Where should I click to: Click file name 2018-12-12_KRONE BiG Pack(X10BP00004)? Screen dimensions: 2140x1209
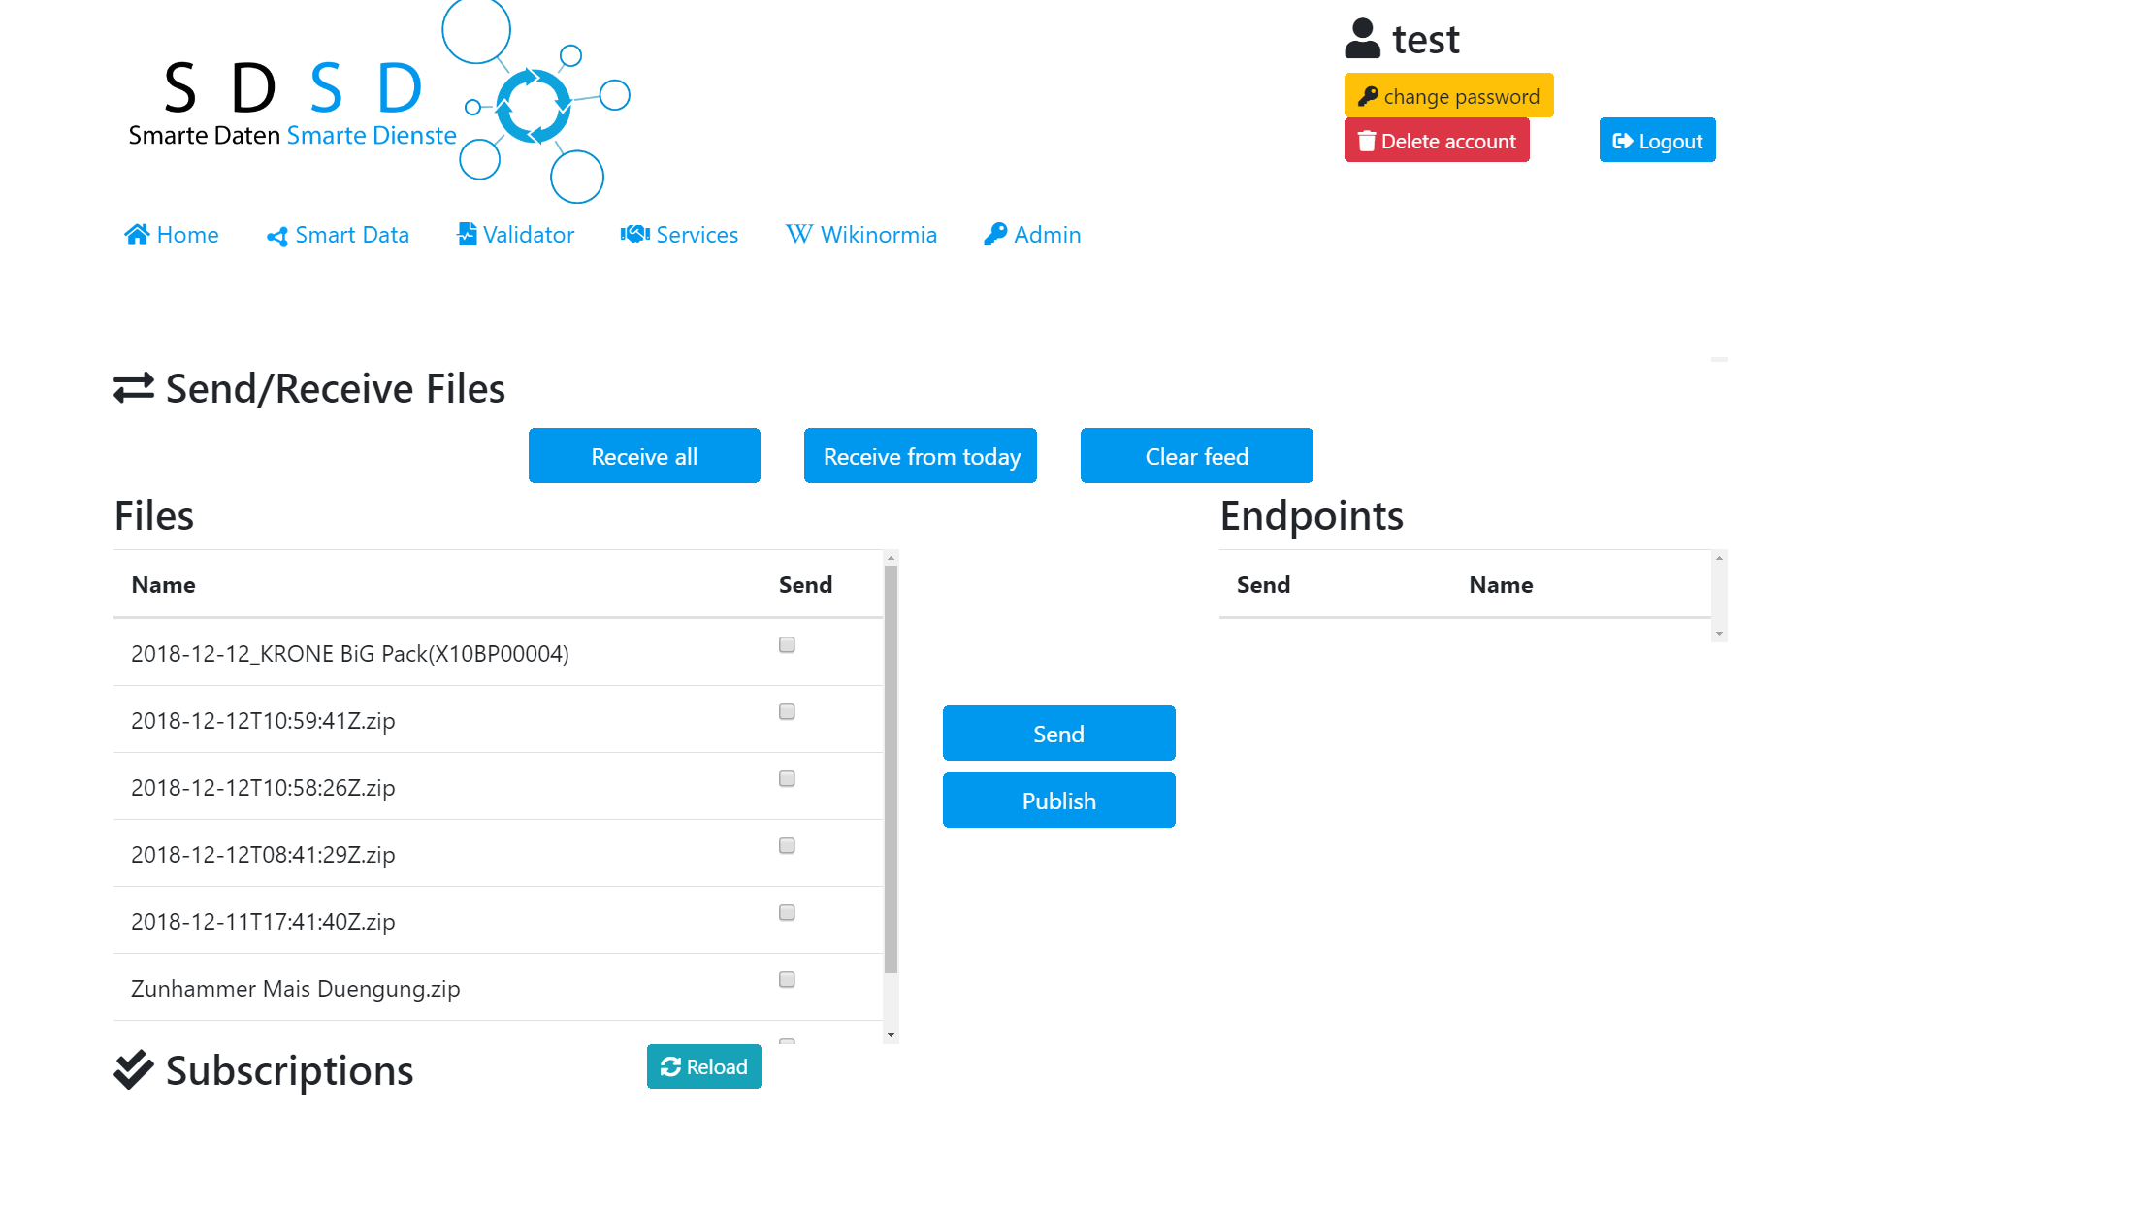coord(350,654)
